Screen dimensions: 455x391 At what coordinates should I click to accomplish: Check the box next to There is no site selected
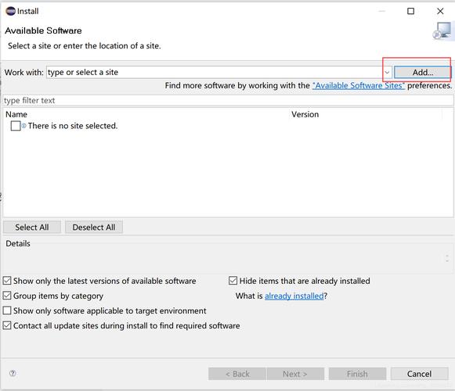(x=16, y=126)
